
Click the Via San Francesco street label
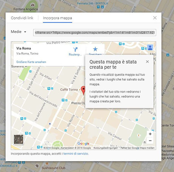(x=33, y=78)
